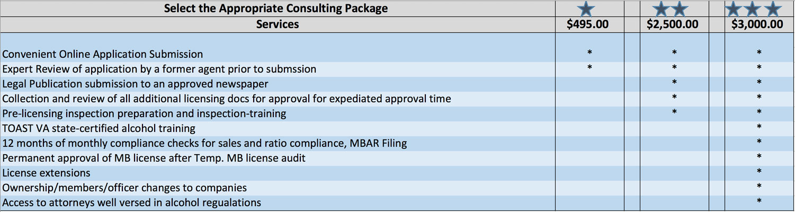This screenshot has height=212, width=795.
Task: Select the $2,500.00 package price
Action: point(673,24)
